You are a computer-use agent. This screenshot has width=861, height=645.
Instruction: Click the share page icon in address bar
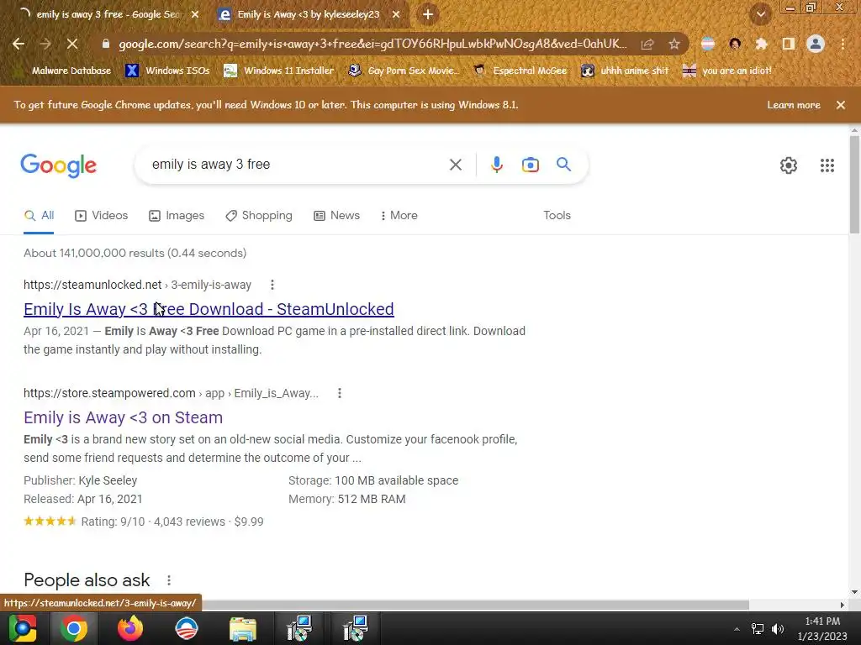[647, 44]
